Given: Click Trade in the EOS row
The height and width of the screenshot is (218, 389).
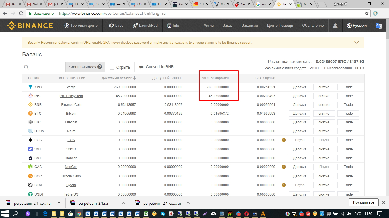Looking at the screenshot, I should pyautogui.click(x=348, y=140).
